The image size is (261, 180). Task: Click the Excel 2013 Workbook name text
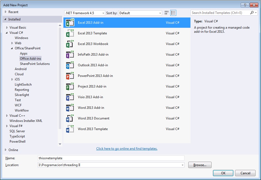[93, 44]
